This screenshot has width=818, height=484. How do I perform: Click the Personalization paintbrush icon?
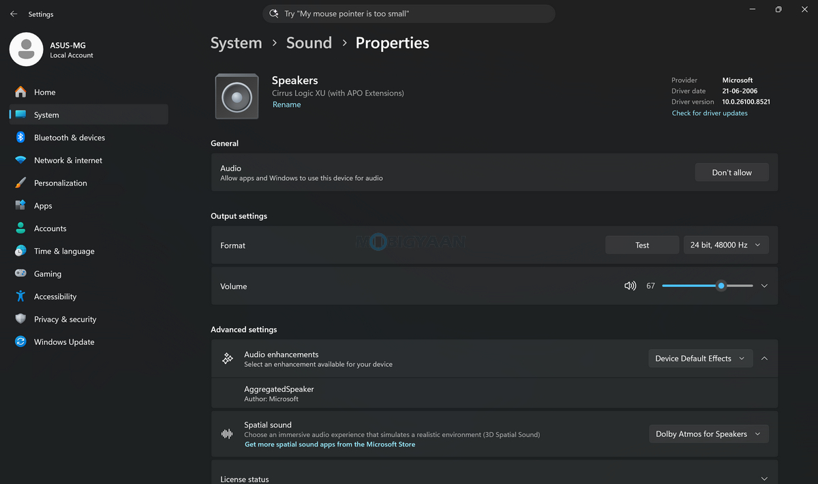20,183
